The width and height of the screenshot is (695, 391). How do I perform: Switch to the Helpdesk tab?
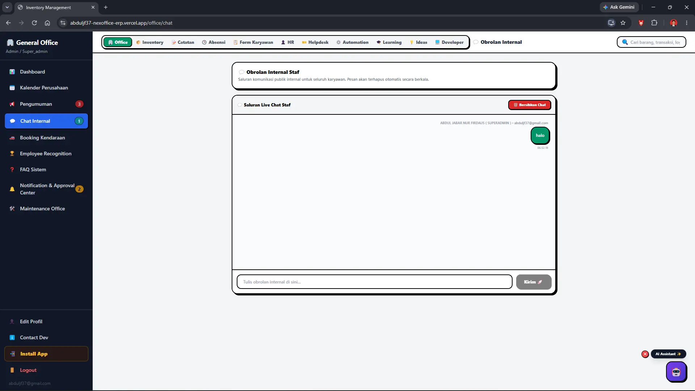tap(315, 42)
